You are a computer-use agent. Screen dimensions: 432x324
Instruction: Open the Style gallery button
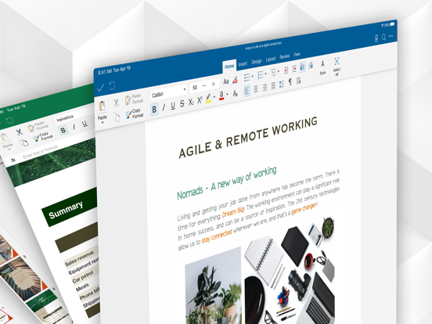point(322,67)
